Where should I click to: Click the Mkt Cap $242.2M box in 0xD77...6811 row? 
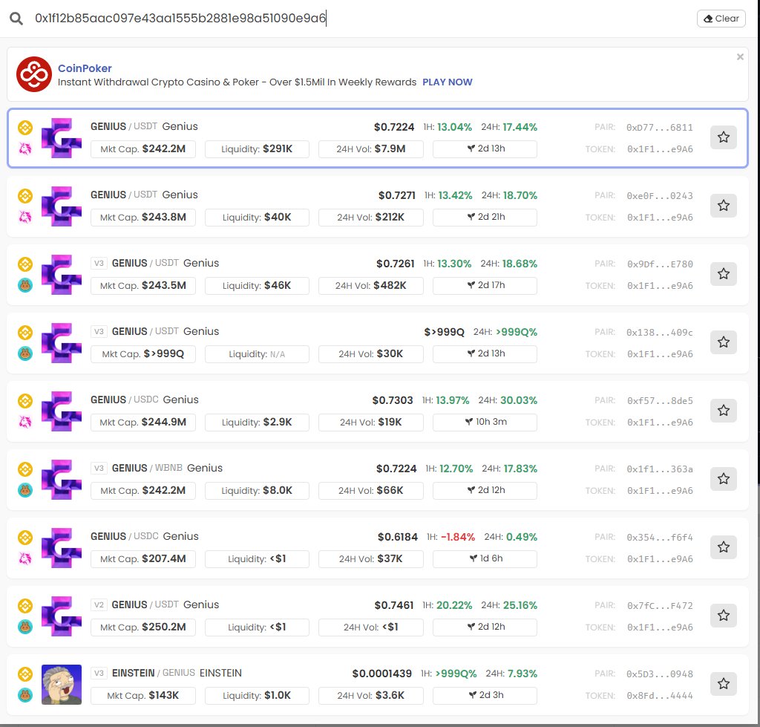pos(143,149)
